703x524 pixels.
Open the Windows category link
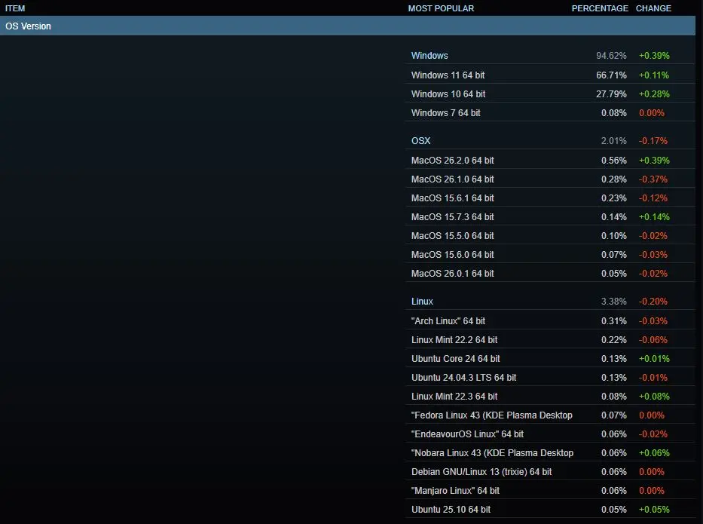429,55
